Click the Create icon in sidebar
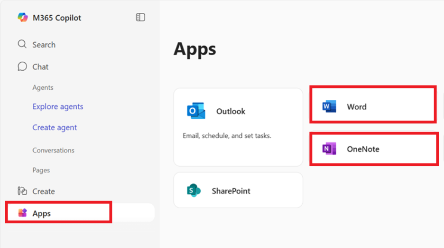 [x=22, y=191]
